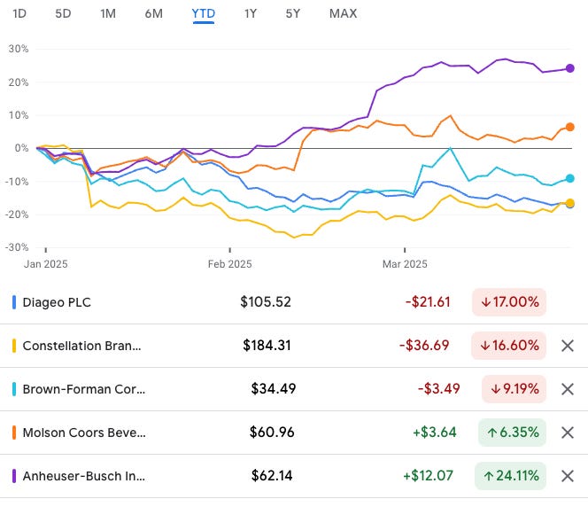588x507 pixels.
Task: Click Brown-Forman's teal legend color bar
Action: [x=14, y=389]
